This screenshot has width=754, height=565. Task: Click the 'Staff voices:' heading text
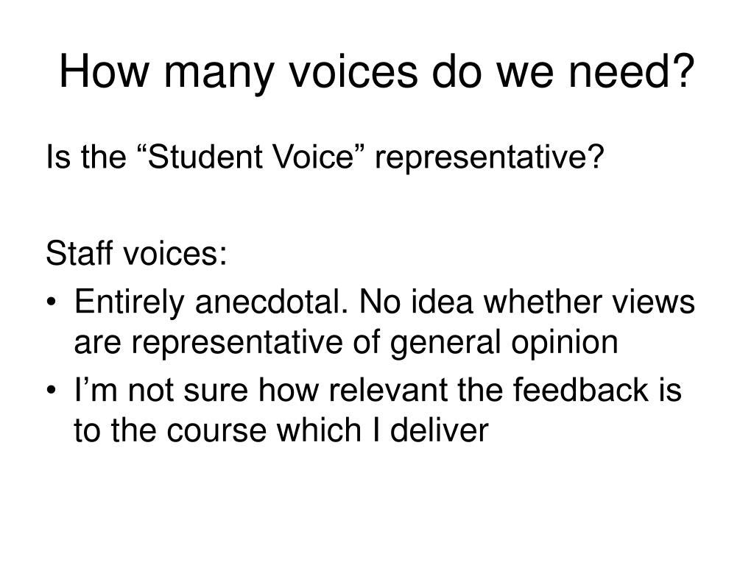coord(136,253)
